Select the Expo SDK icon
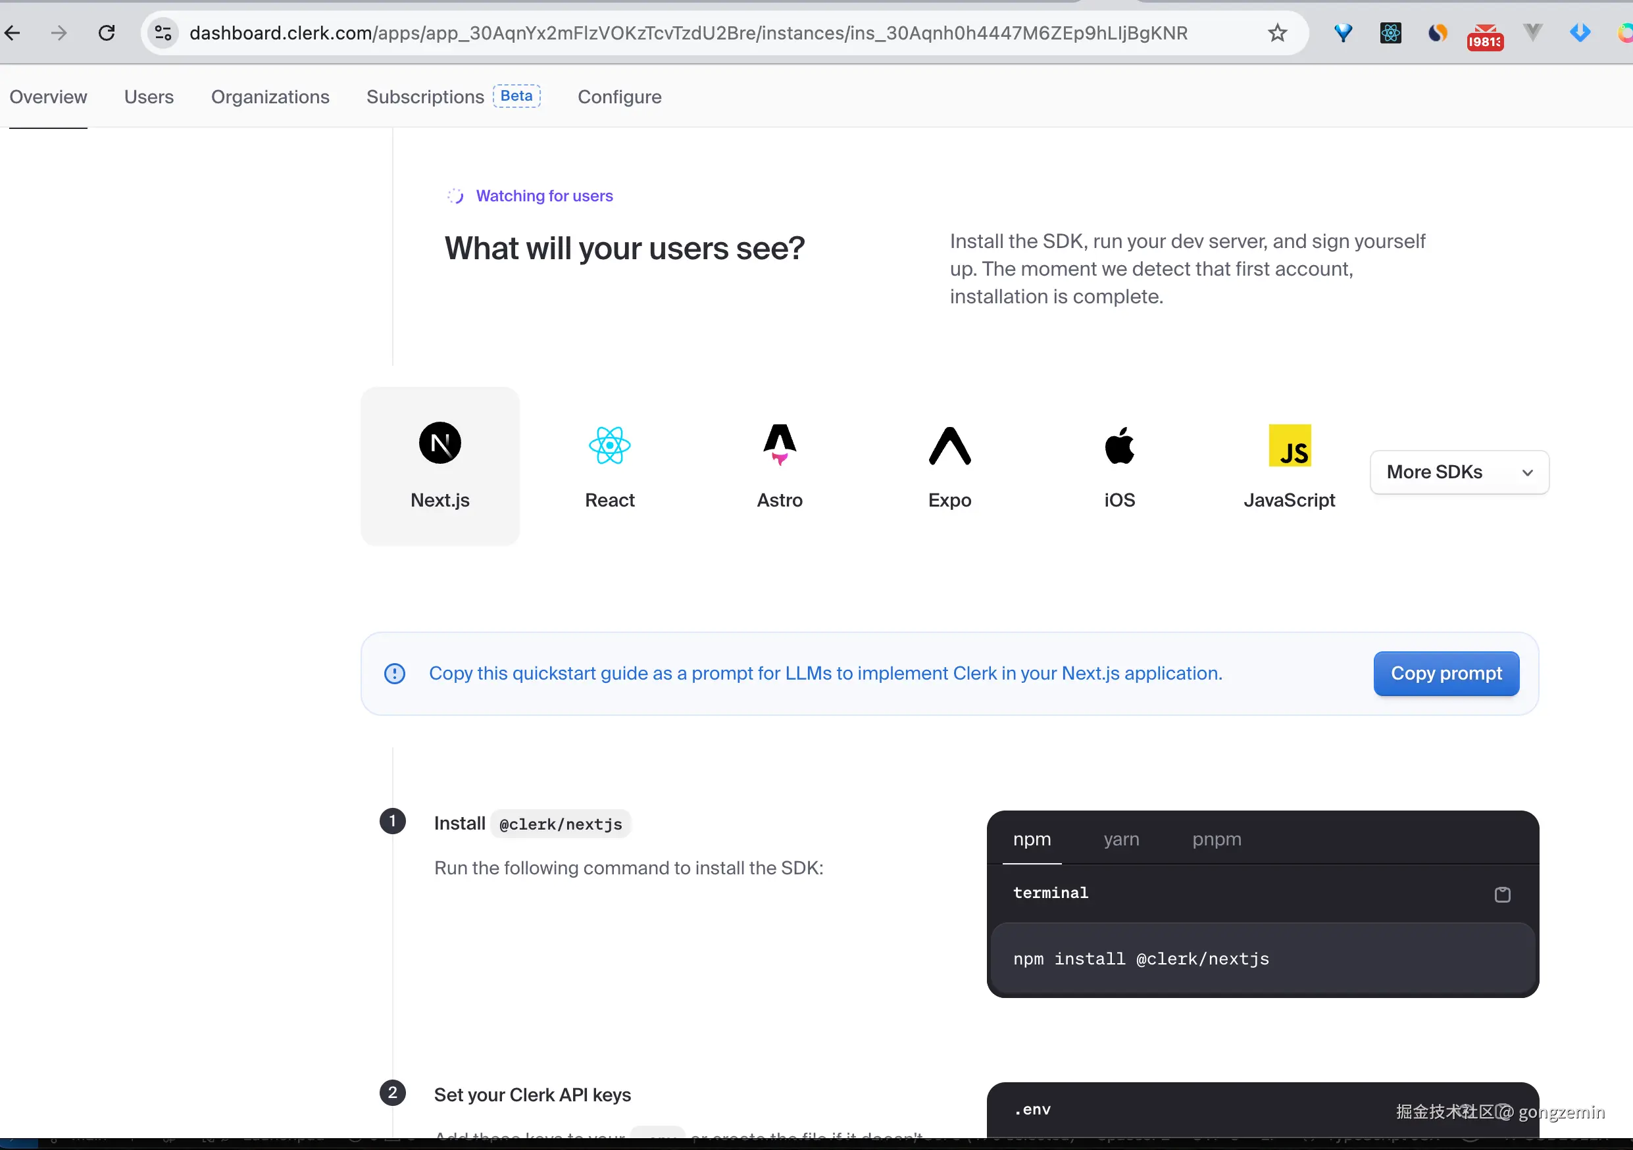This screenshot has width=1633, height=1150. click(949, 446)
